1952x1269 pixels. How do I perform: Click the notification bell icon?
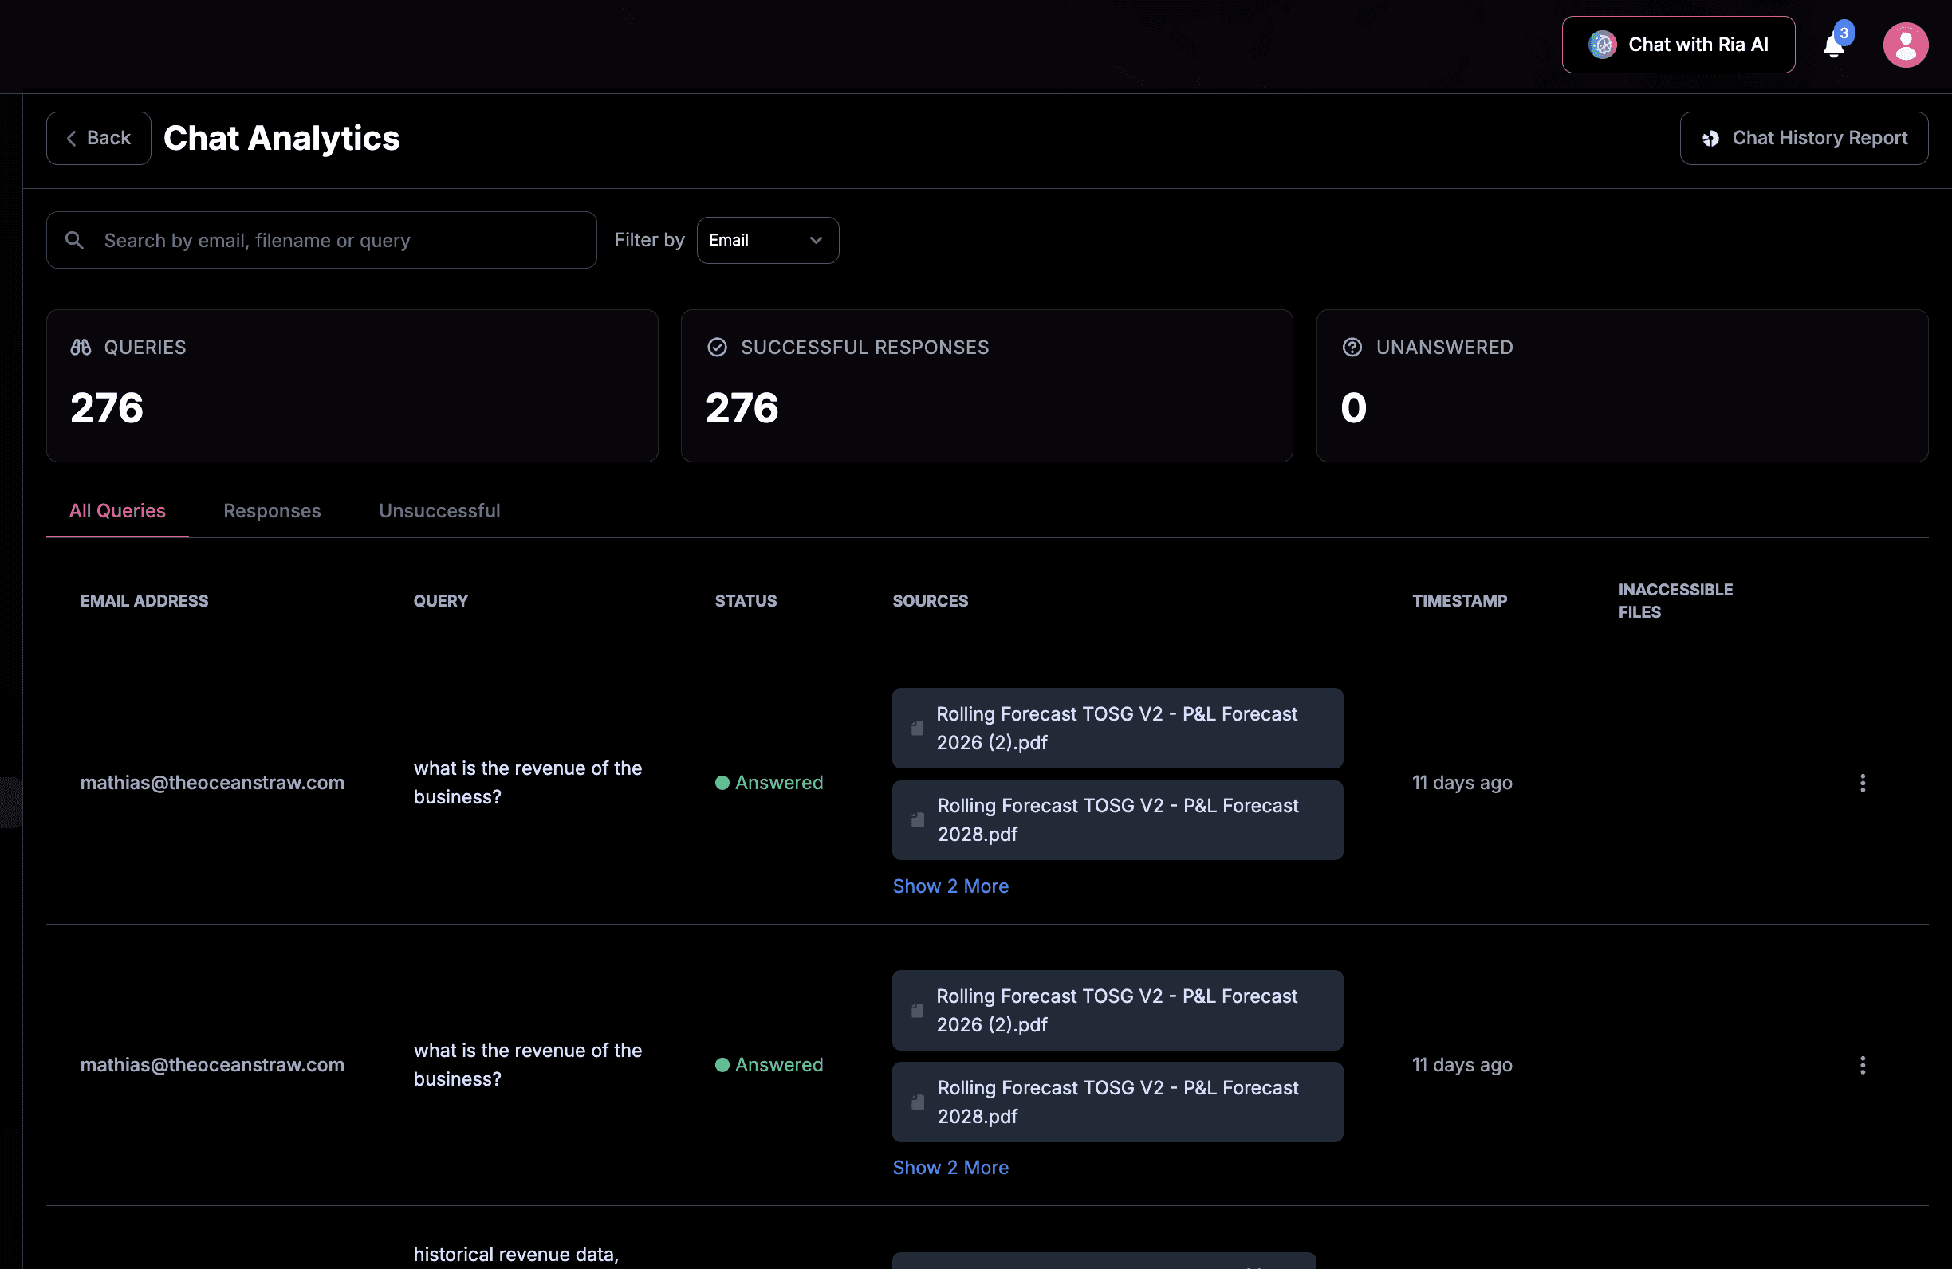[1834, 46]
